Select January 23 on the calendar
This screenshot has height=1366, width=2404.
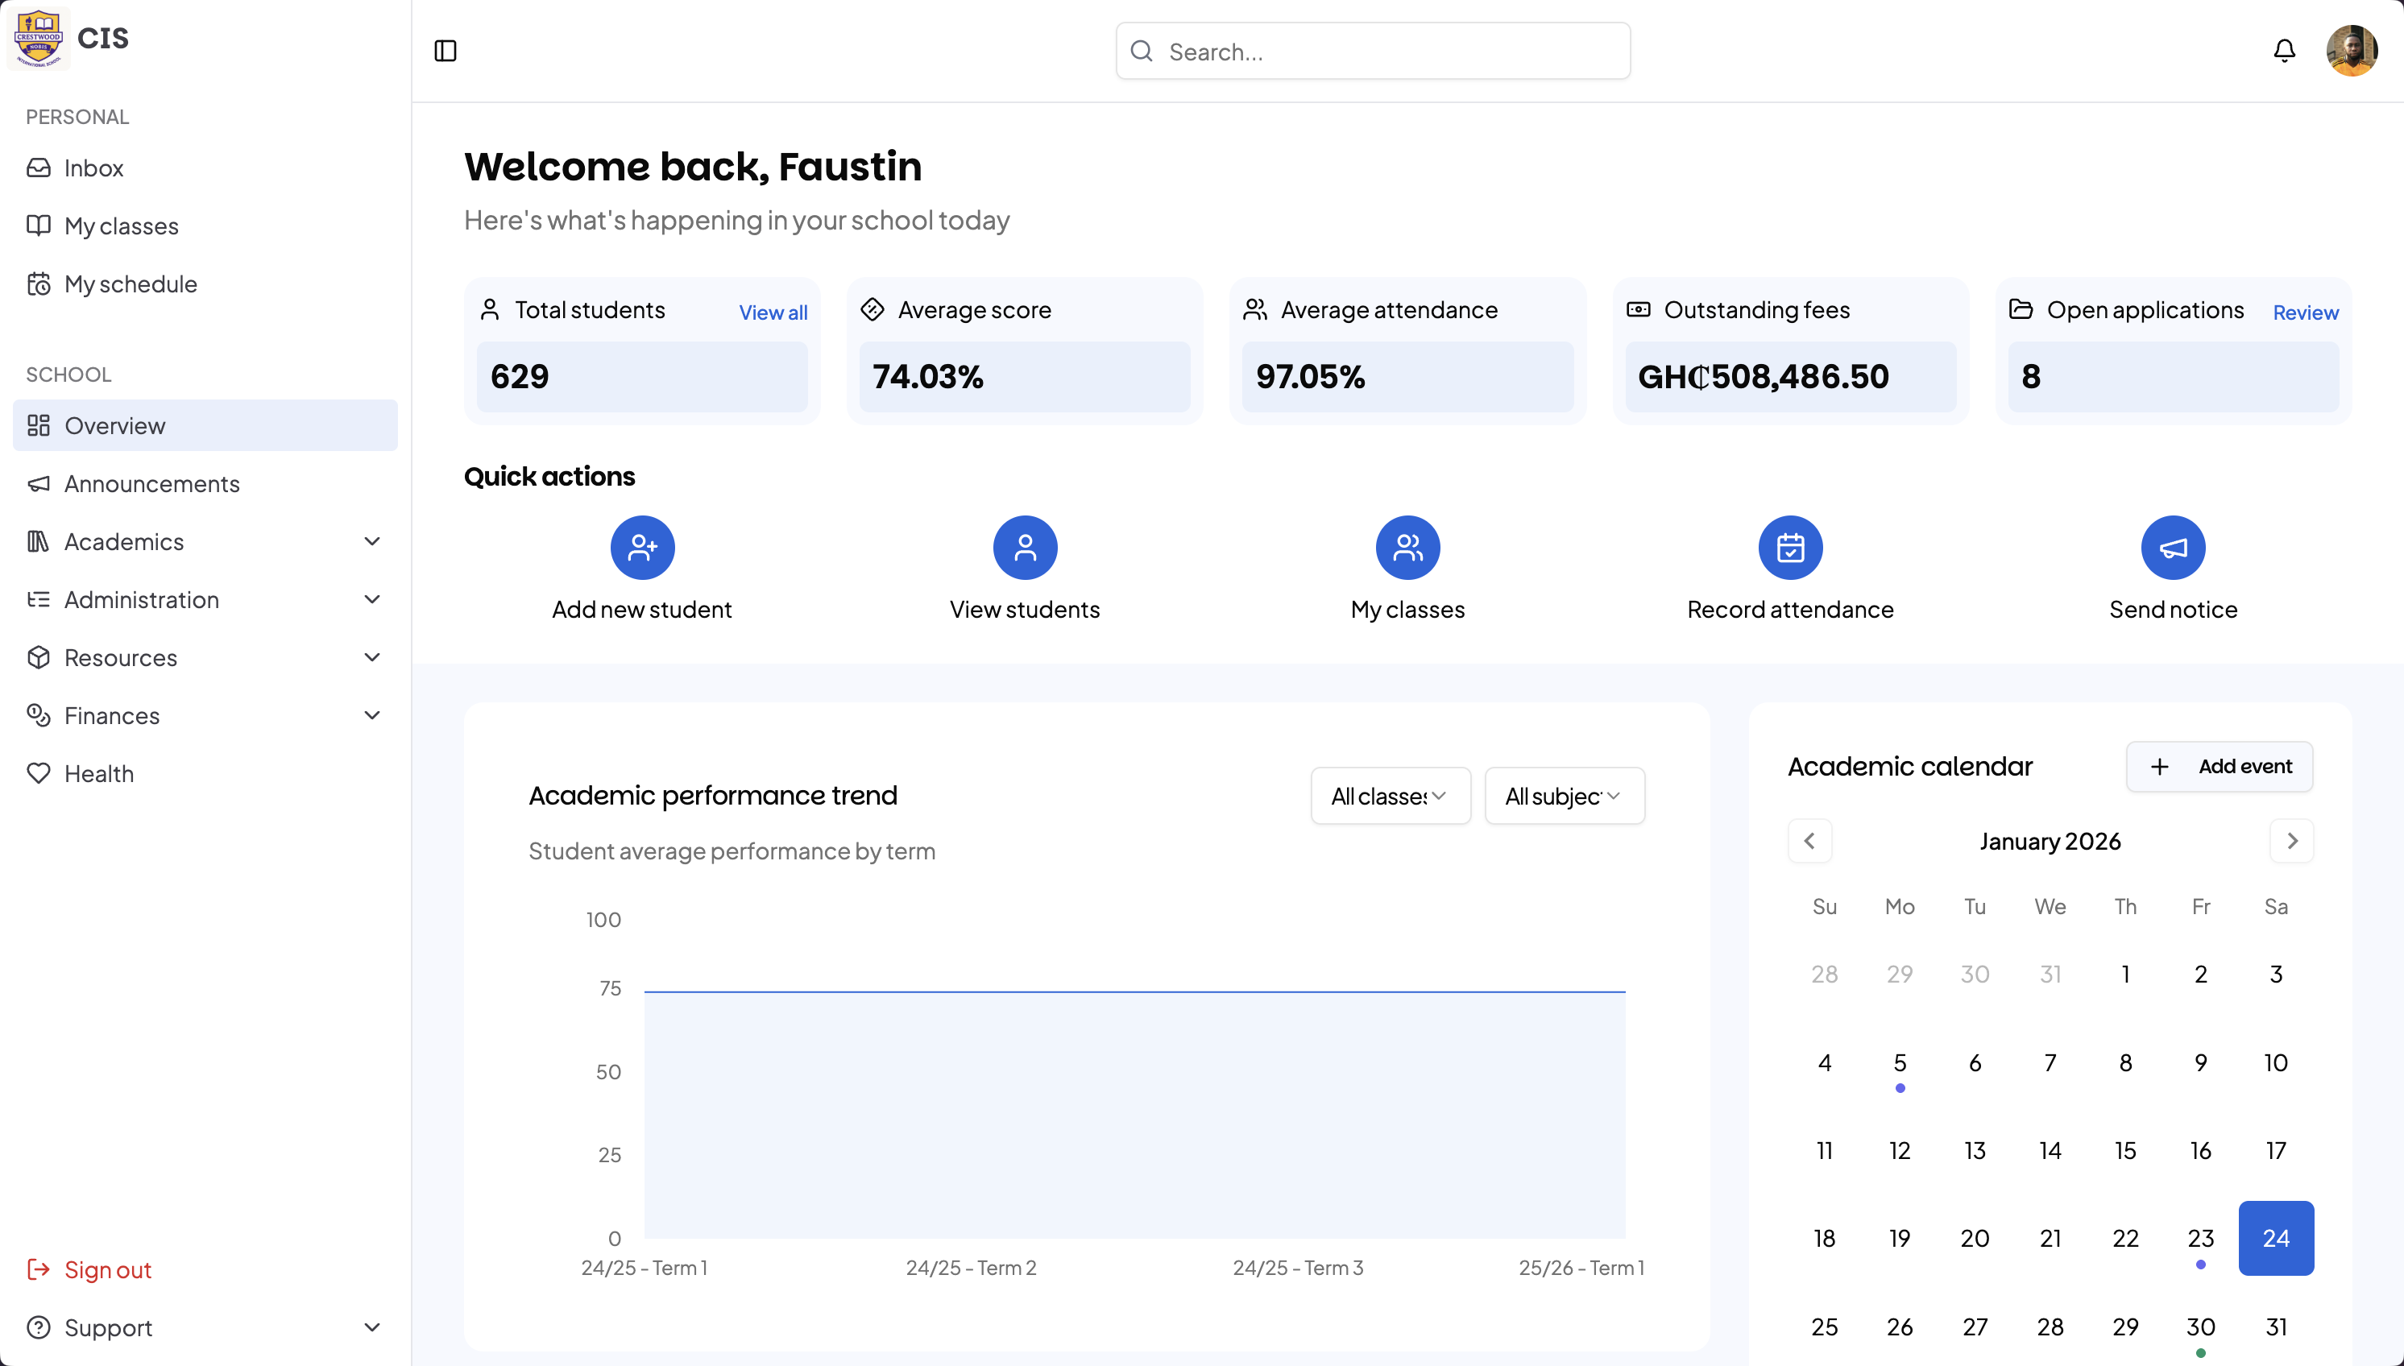tap(2199, 1239)
